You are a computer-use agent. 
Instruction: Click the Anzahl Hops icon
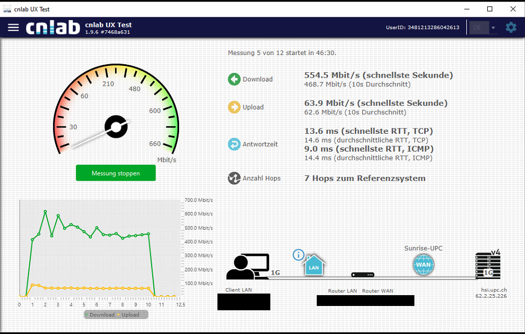click(x=234, y=178)
